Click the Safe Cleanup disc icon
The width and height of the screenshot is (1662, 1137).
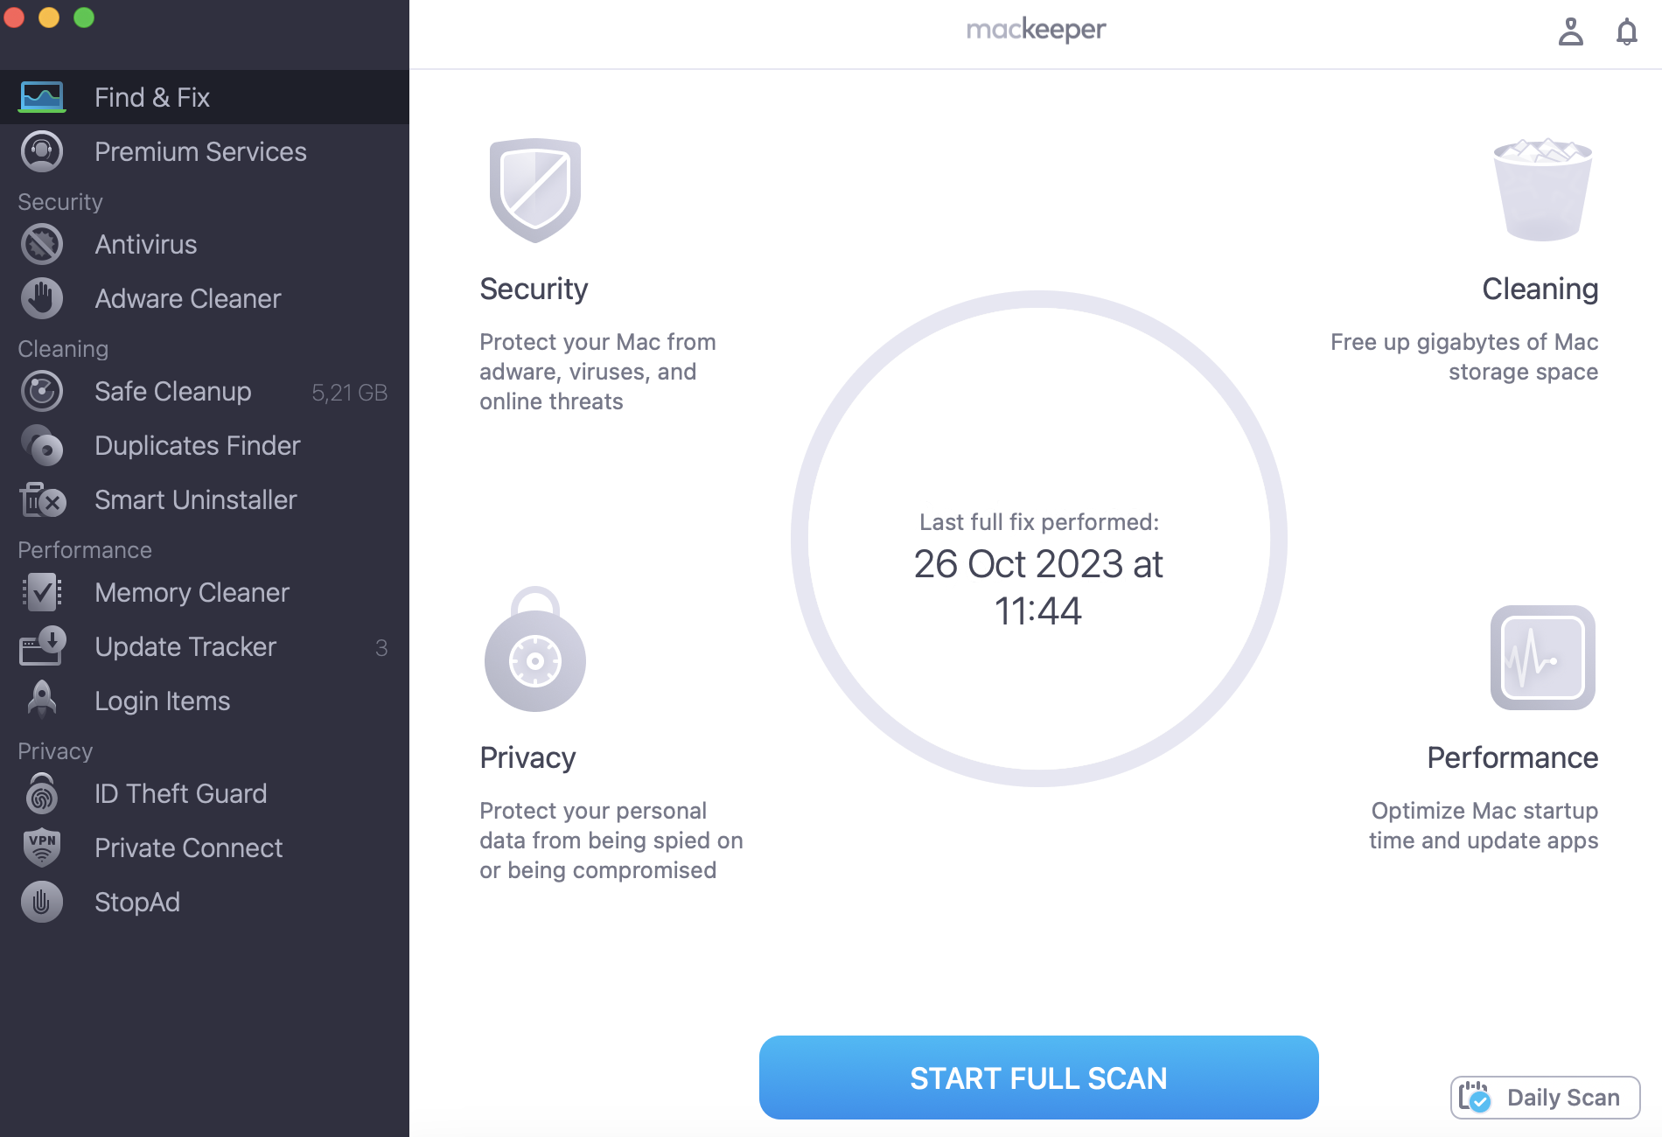coord(40,391)
